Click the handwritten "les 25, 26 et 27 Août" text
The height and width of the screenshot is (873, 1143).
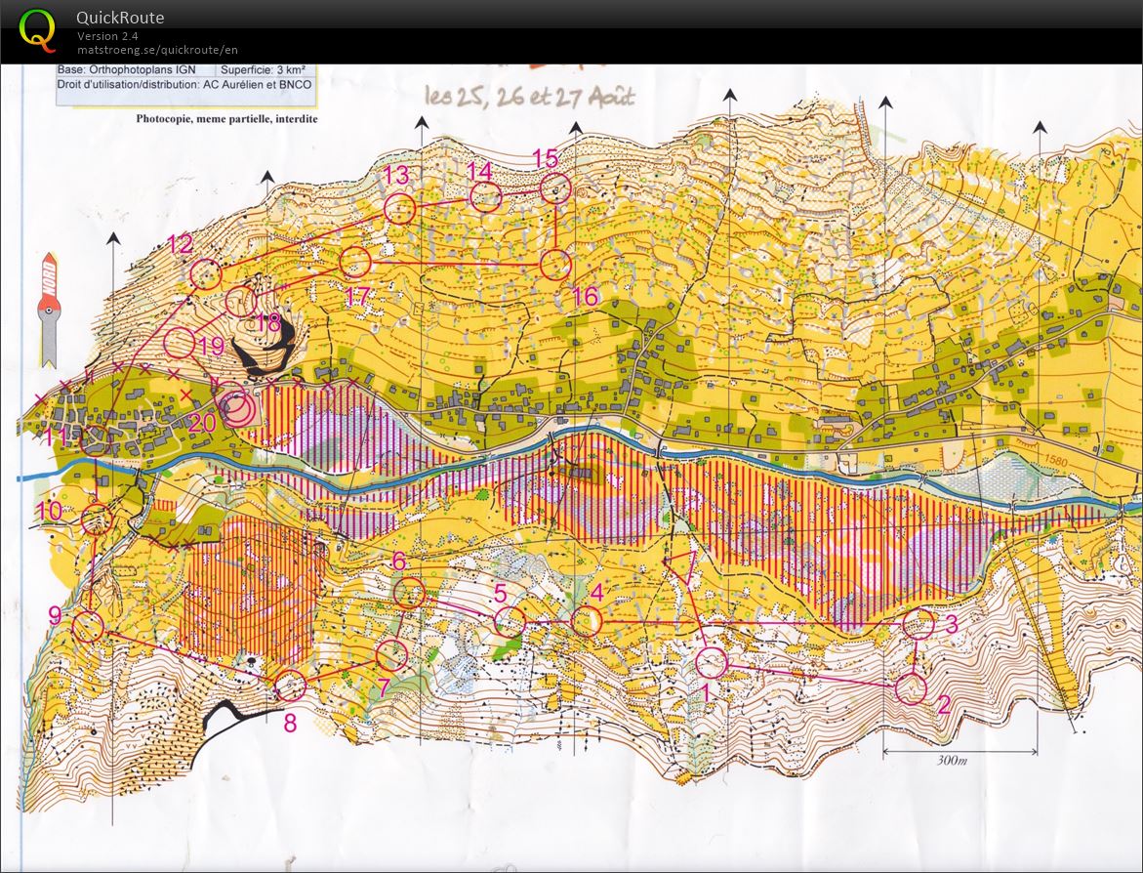pyautogui.click(x=529, y=96)
